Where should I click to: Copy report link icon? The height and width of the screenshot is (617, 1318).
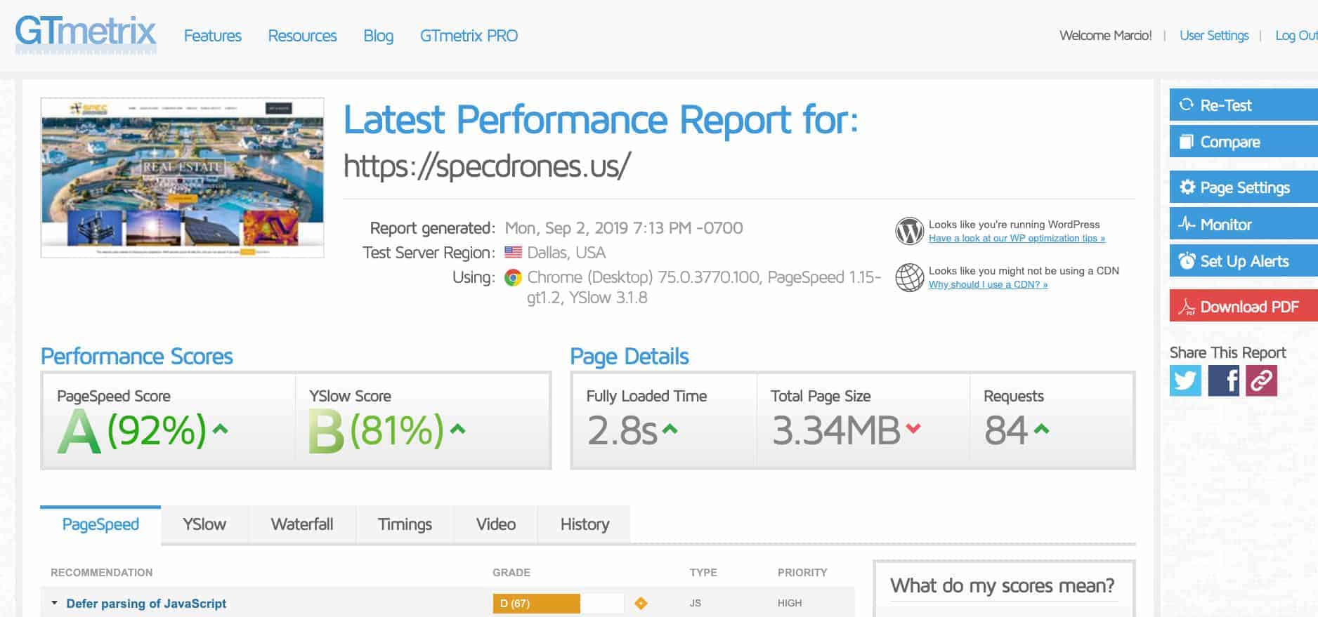1261,380
